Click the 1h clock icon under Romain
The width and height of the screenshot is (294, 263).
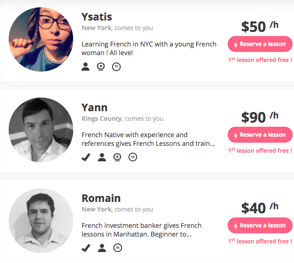[x=117, y=248]
